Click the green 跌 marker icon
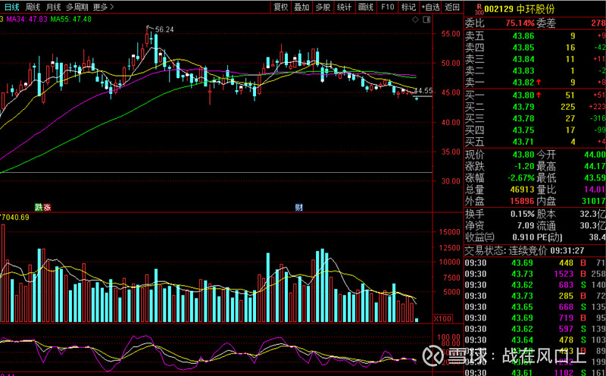606x376 pixels. [38, 207]
